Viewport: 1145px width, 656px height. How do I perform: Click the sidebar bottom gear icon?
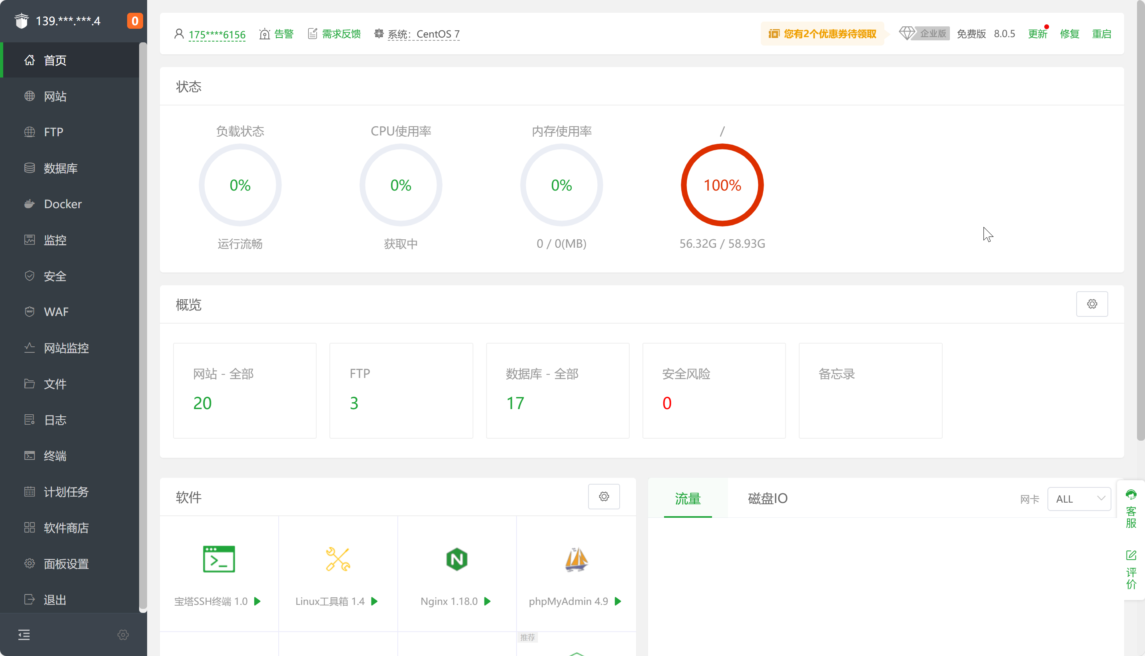(x=123, y=635)
